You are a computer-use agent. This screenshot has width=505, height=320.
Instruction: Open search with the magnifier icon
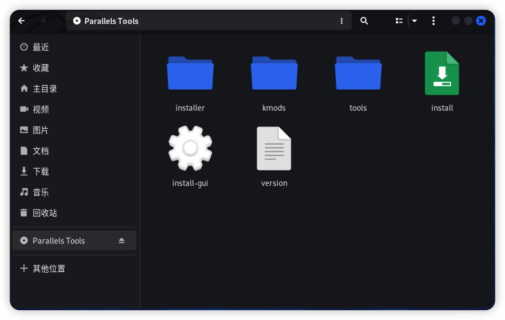[364, 21]
